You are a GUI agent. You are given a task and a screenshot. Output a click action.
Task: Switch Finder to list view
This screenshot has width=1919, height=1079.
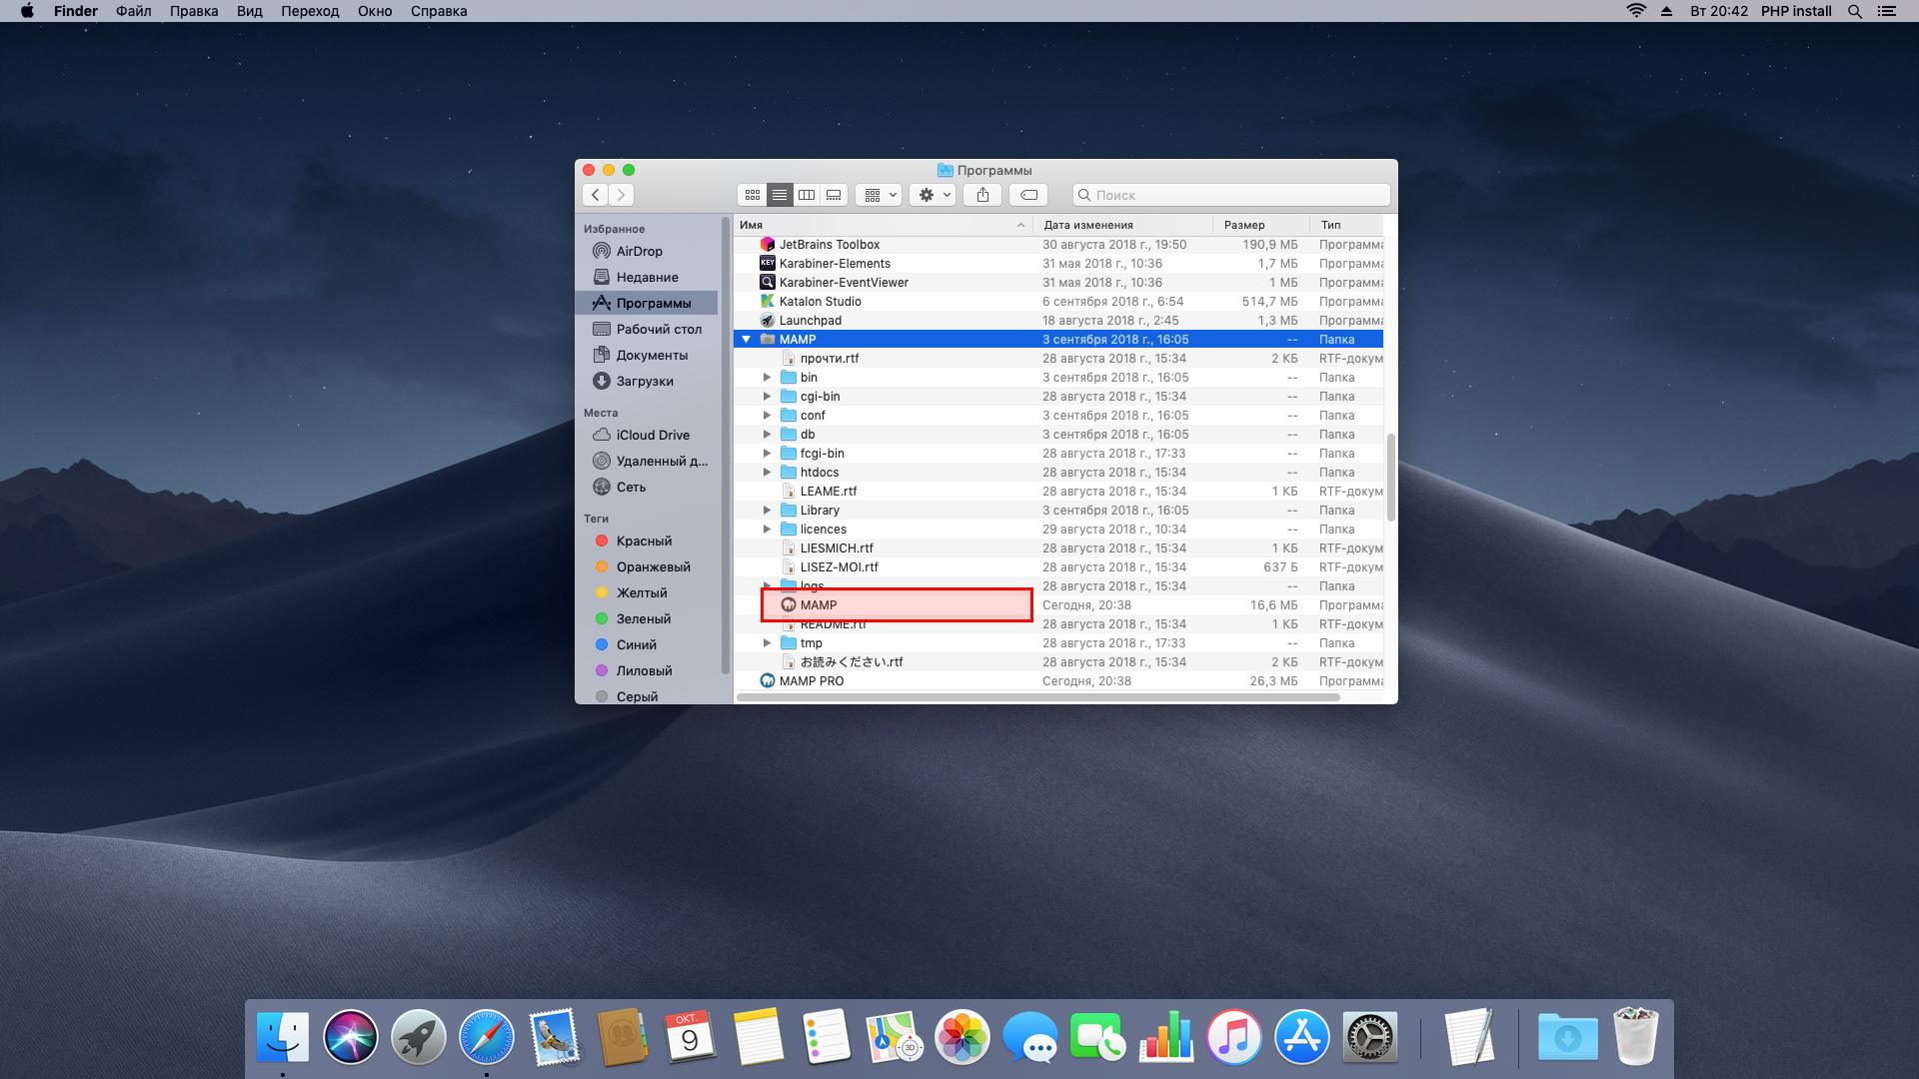780,195
